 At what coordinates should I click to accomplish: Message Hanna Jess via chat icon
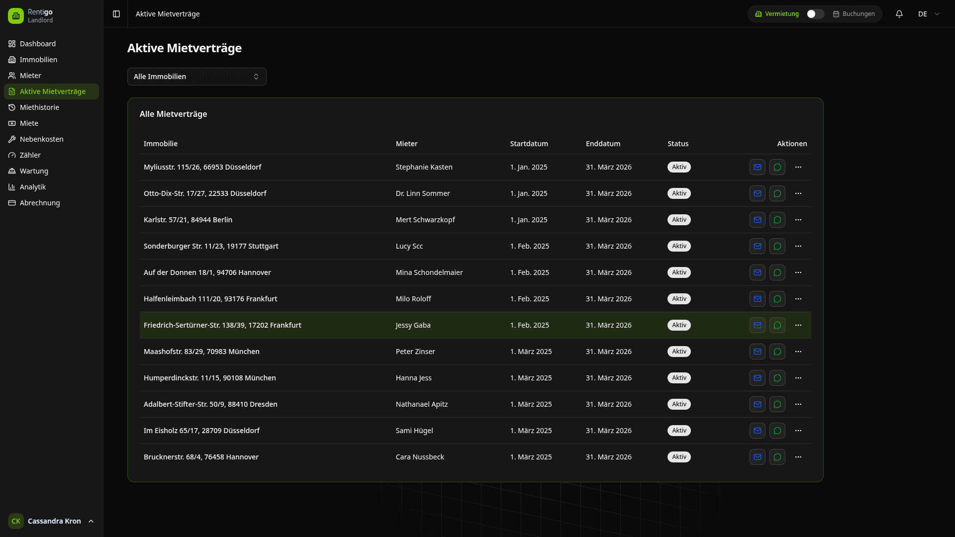click(777, 378)
